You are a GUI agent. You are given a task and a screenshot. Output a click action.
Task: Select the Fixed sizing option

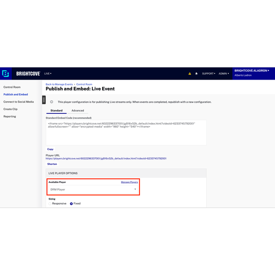coord(71,204)
